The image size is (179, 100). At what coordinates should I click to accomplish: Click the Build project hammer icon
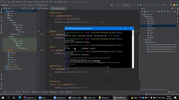[117, 5]
